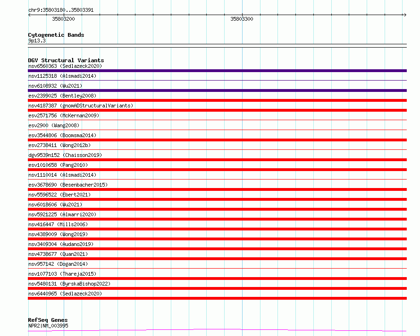This screenshot has height=336, width=420.
Task: Click the red bar under esv3544806
Action: [217, 140]
